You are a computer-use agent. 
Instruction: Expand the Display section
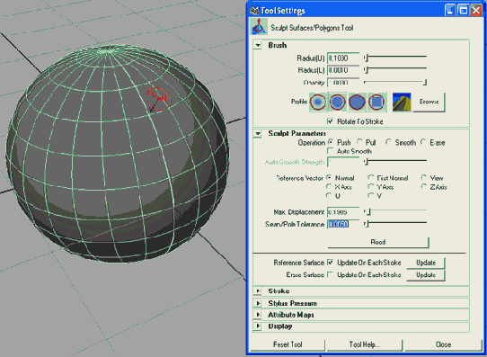click(258, 326)
